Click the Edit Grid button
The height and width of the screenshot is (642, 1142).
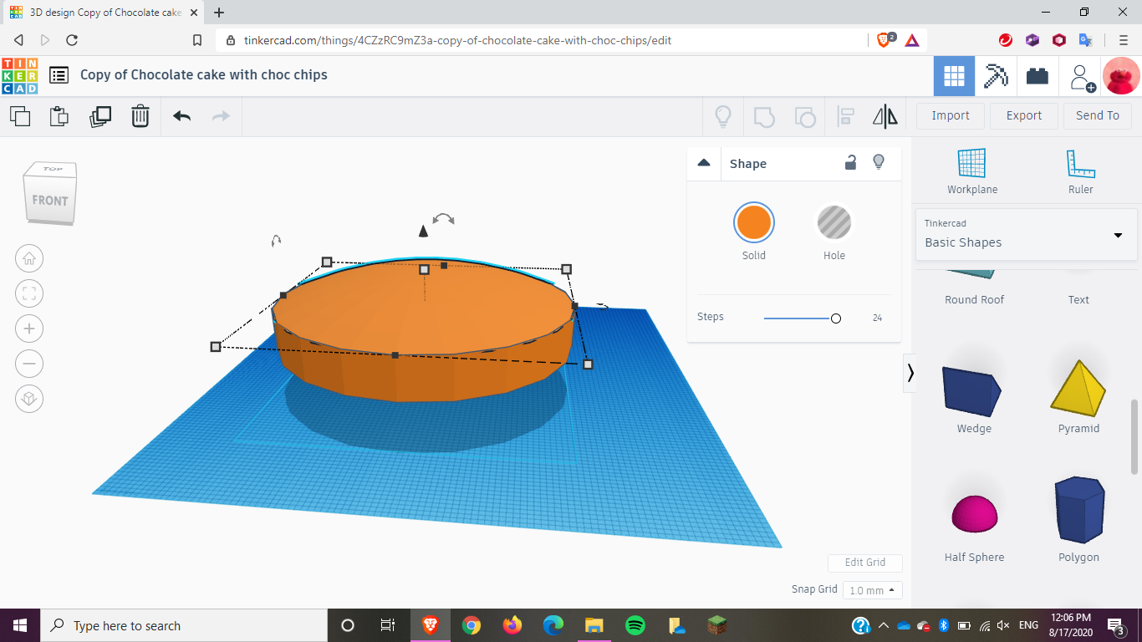click(x=865, y=563)
